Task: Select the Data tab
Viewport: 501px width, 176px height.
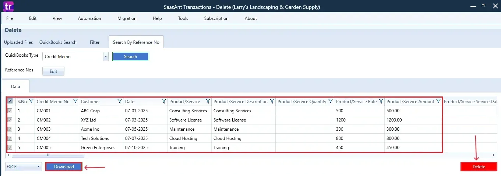Action: (15, 87)
